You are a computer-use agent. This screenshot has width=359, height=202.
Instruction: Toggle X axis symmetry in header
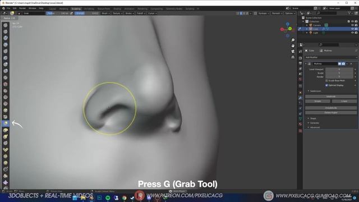coord(241,13)
